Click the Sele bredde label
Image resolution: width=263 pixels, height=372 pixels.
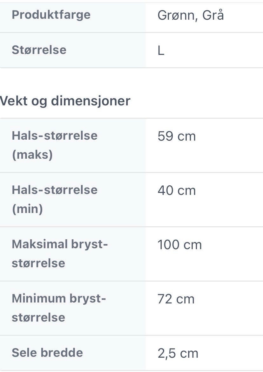click(47, 353)
